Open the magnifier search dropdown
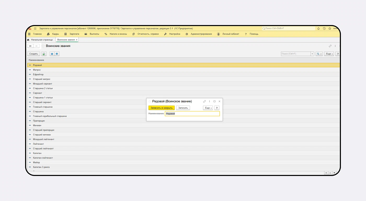The height and width of the screenshot is (201, 366). [x=319, y=54]
